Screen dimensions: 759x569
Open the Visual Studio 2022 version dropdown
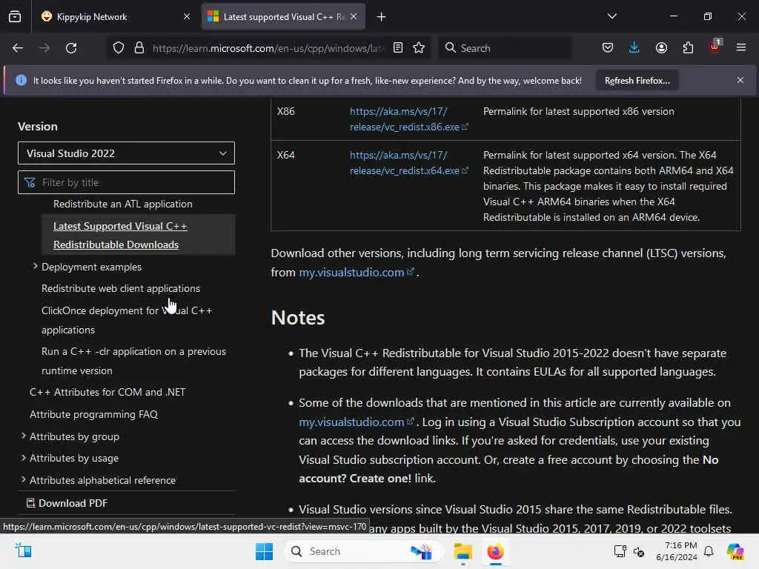point(126,153)
